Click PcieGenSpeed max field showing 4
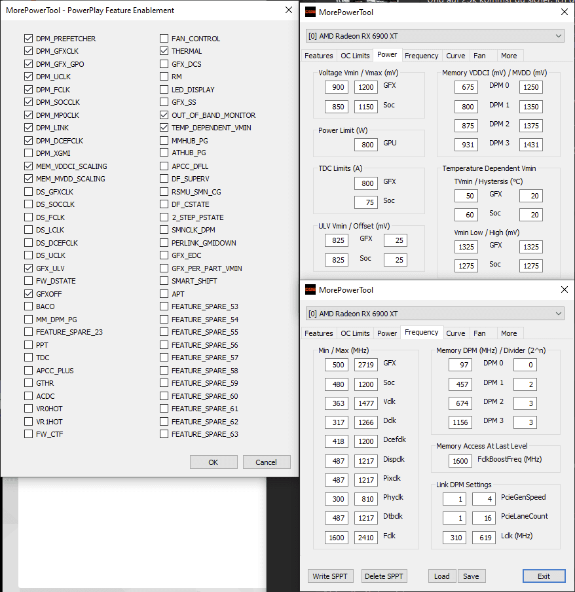This screenshot has height=592, width=575. 483,499
